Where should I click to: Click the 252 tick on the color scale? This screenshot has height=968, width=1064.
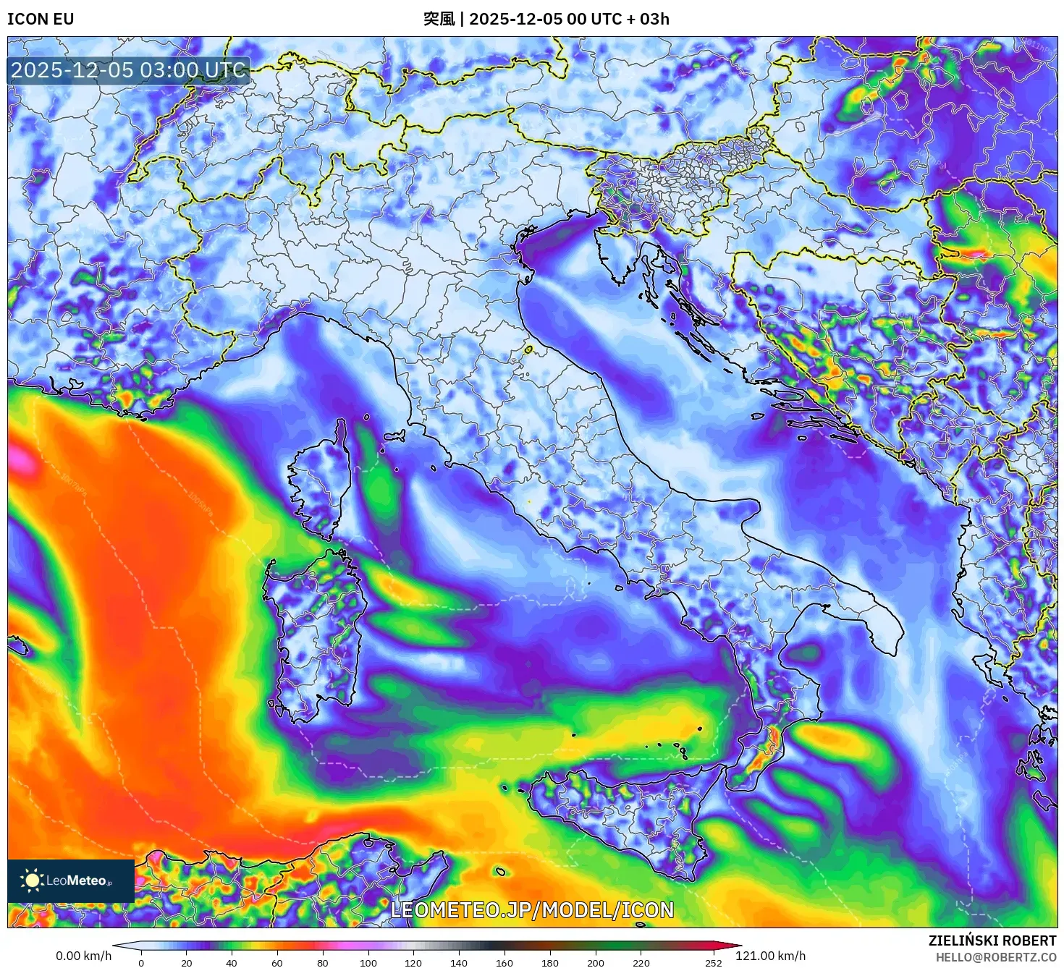714,962
